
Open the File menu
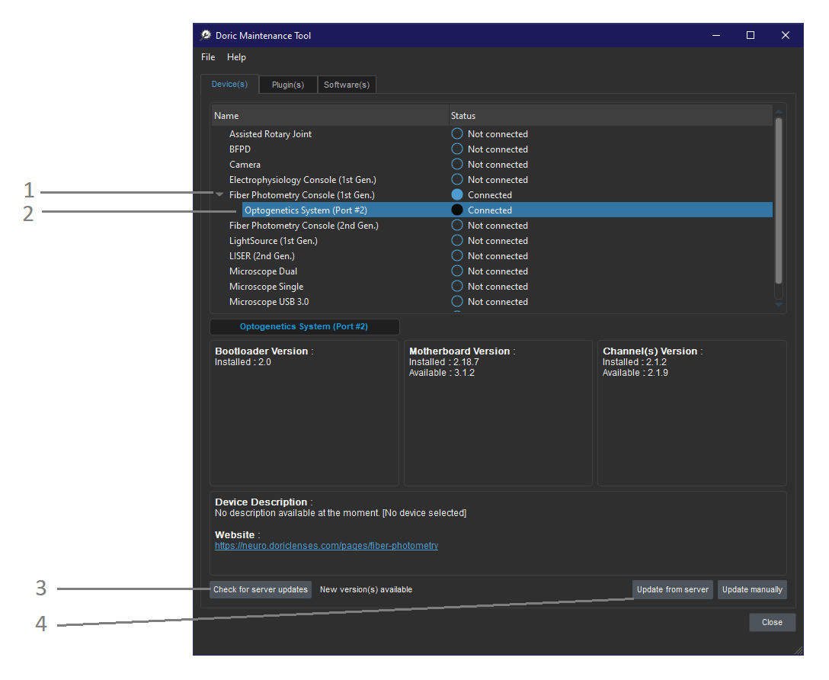(x=208, y=57)
